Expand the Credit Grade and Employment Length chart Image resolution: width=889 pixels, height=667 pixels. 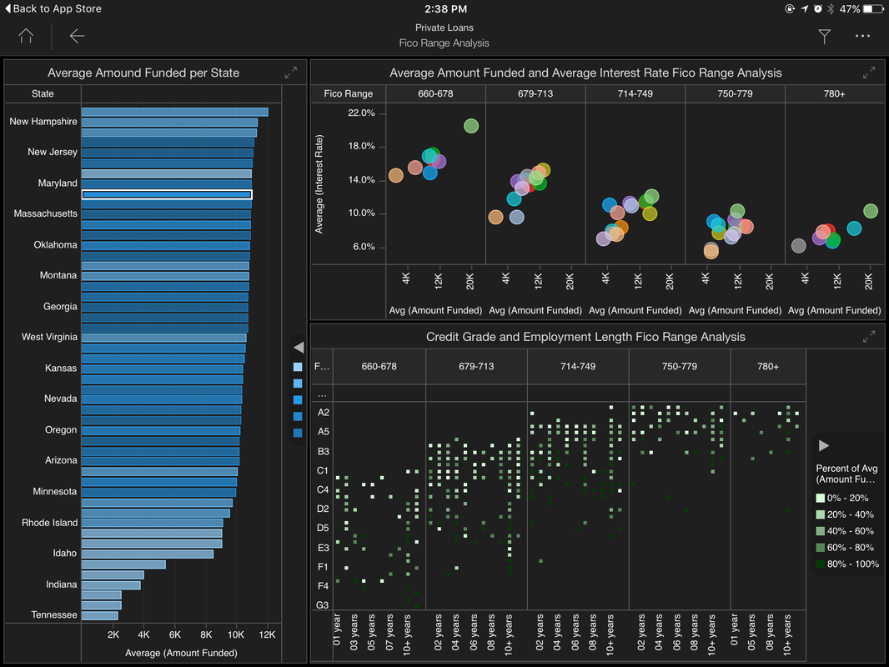click(869, 337)
